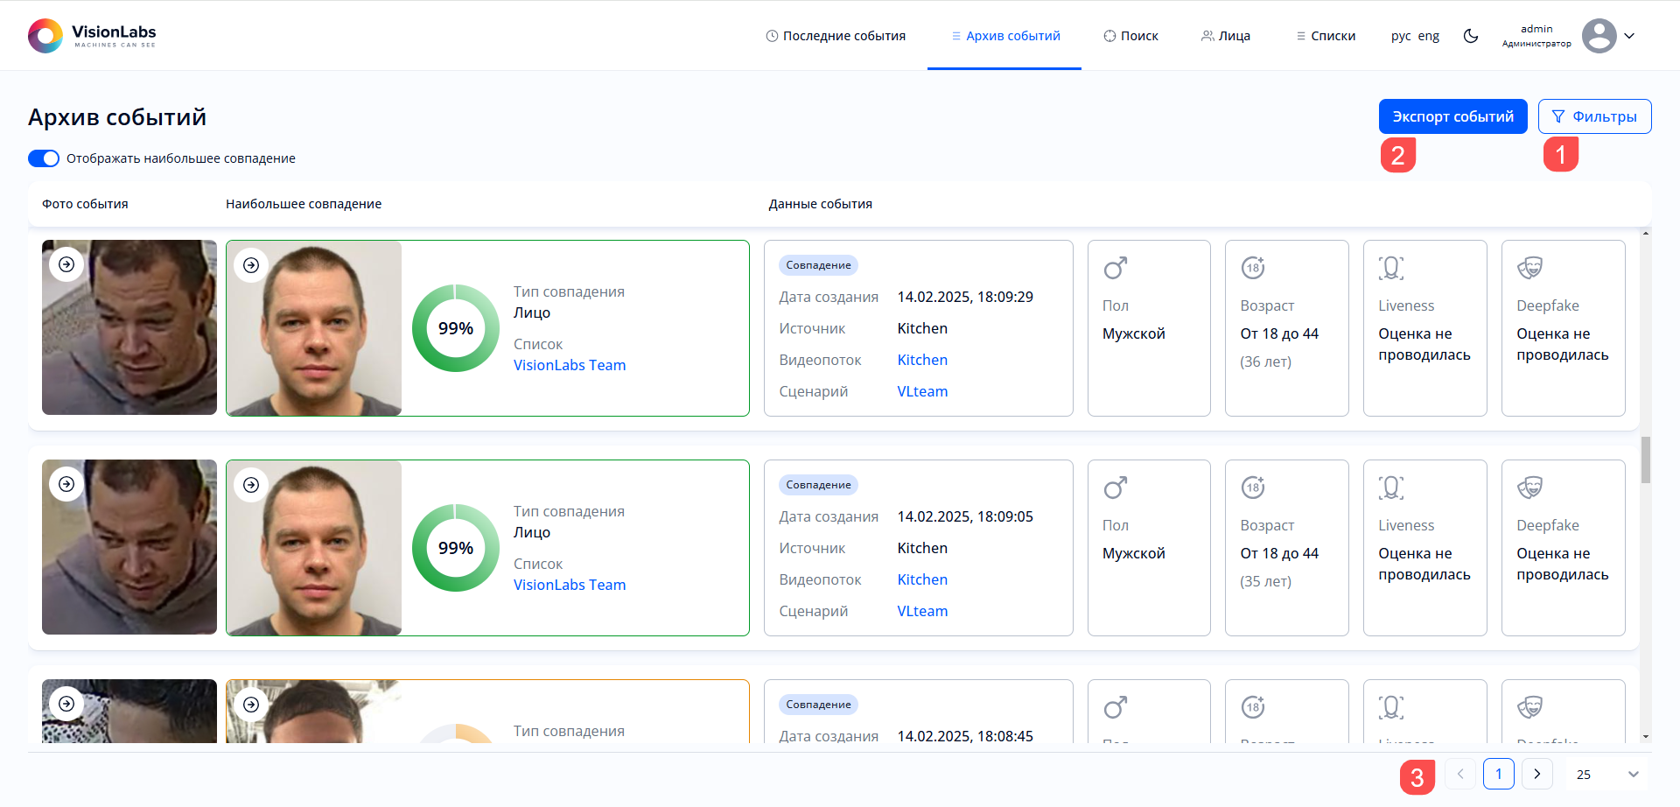Viewport: 1680px width, 807px height.
Task: Click event photo thumbnail of 18:09:05 event
Action: (129, 547)
